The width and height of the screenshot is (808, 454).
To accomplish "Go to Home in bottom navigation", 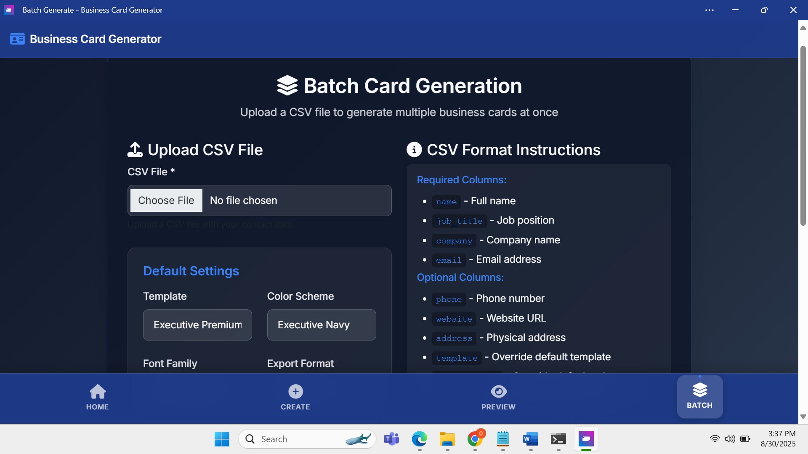I will (97, 397).
